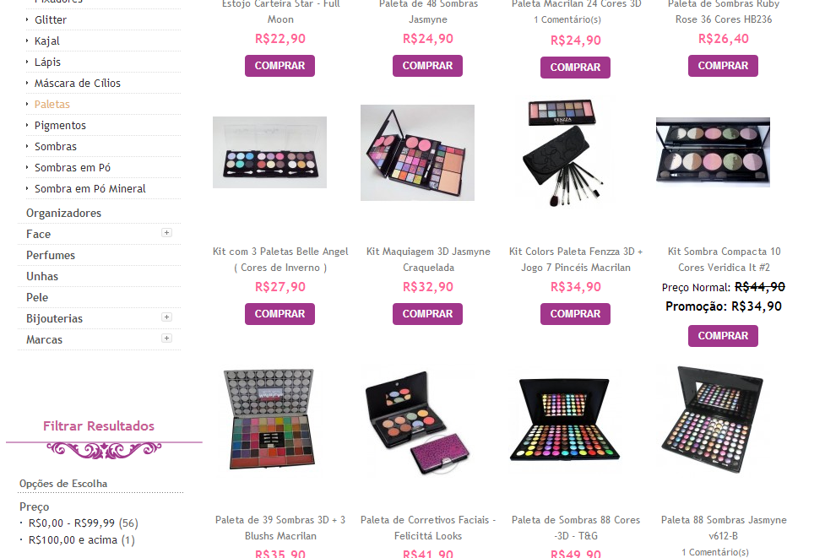View the Kit Maquiagem 3D Jasmyne photo
Viewport: 825px width, 558px height.
(x=417, y=153)
